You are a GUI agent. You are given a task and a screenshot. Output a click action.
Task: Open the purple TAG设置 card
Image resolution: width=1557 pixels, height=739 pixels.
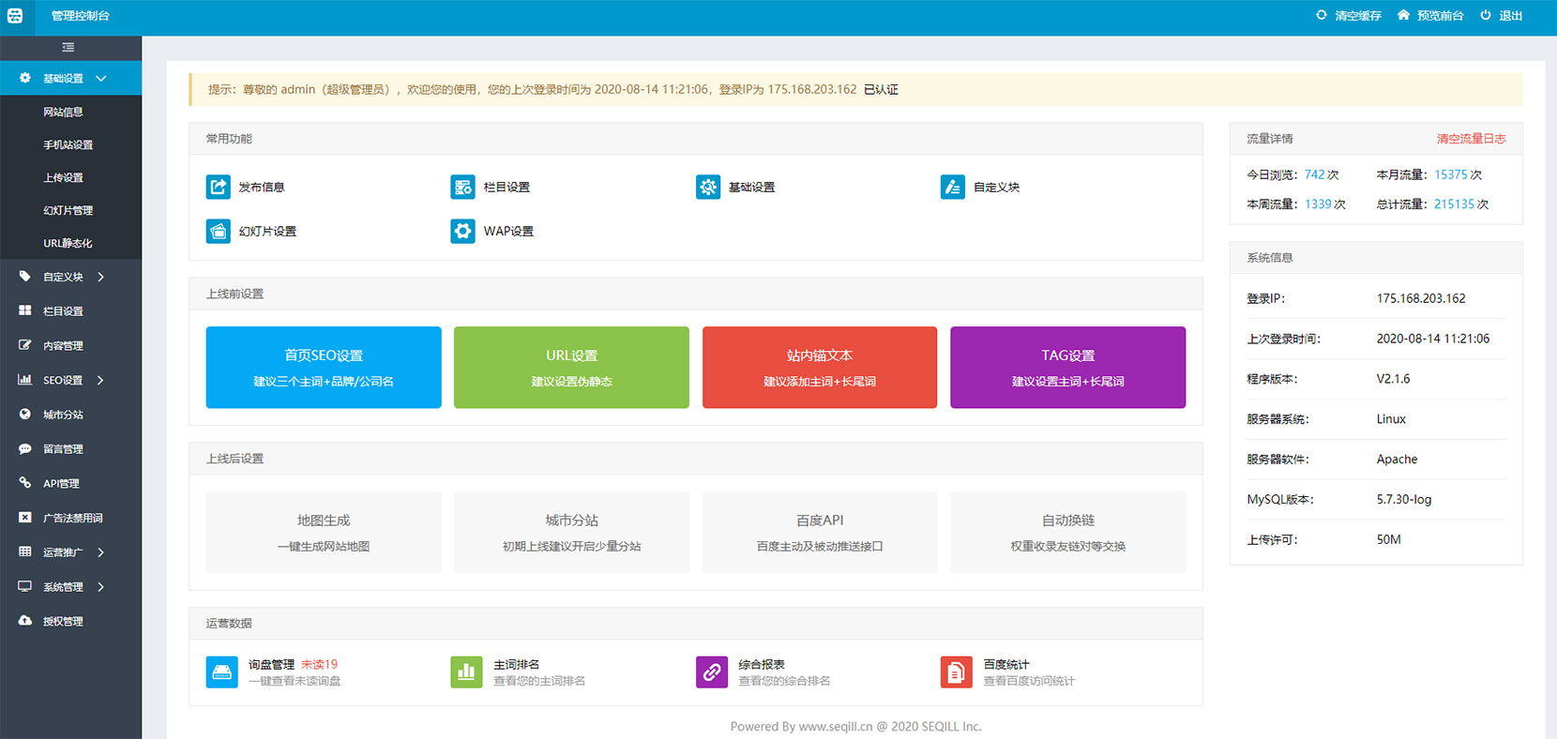[x=1068, y=367]
